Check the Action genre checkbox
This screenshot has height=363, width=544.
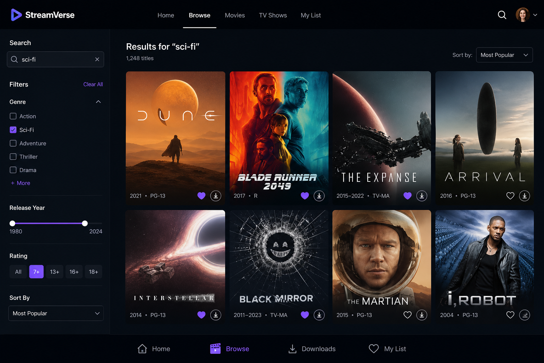coord(13,116)
